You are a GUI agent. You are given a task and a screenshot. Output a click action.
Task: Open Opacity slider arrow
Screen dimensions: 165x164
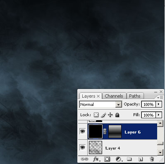click(x=159, y=104)
